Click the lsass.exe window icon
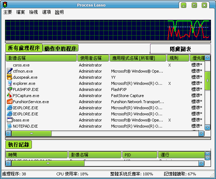The width and height of the screenshot is (216, 179). [10, 120]
